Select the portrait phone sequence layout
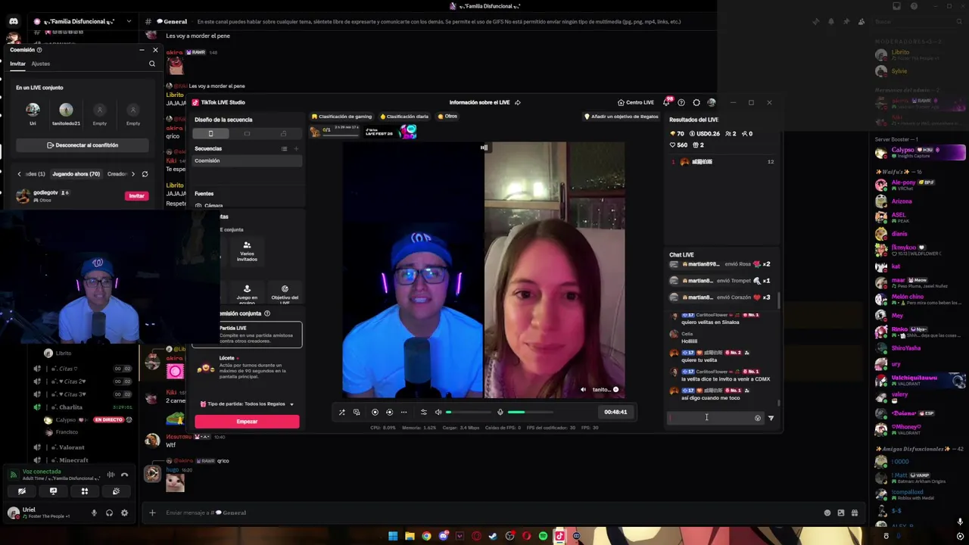 coord(210,133)
